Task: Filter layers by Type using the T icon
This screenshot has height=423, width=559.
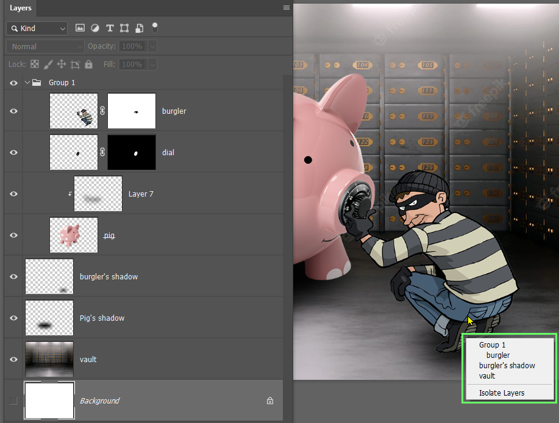Action: pos(110,27)
